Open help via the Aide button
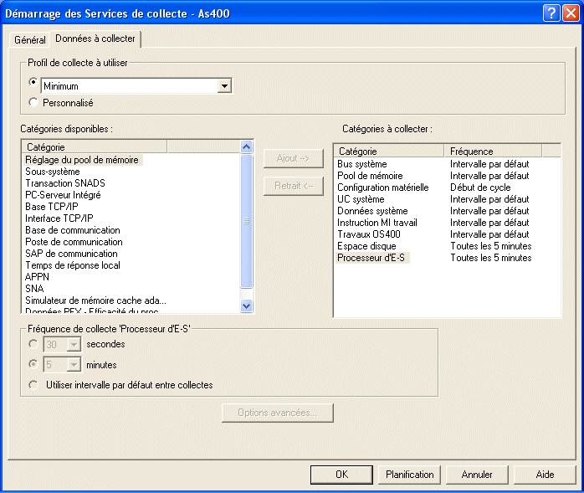This screenshot has height=493, width=584. (x=545, y=475)
